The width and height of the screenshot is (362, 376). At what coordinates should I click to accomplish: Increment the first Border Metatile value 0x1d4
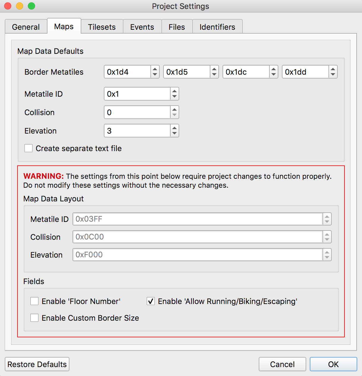[155, 69]
